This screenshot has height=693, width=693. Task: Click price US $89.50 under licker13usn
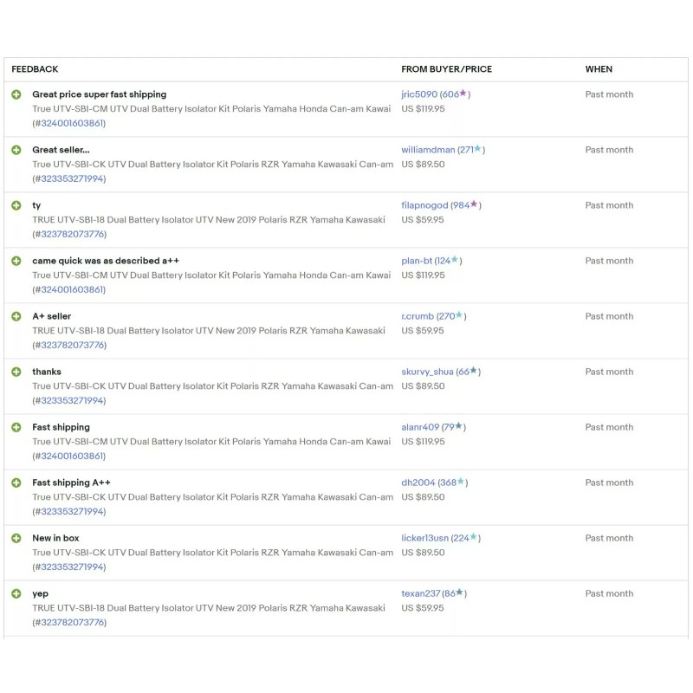pyautogui.click(x=423, y=553)
